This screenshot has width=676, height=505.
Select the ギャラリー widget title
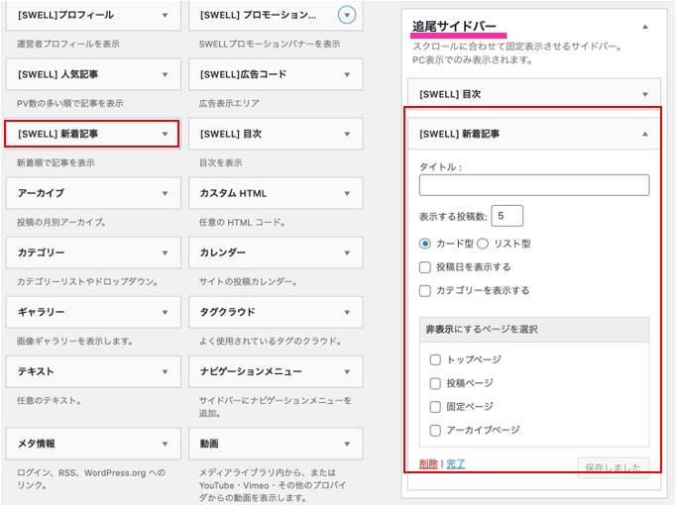click(x=41, y=312)
